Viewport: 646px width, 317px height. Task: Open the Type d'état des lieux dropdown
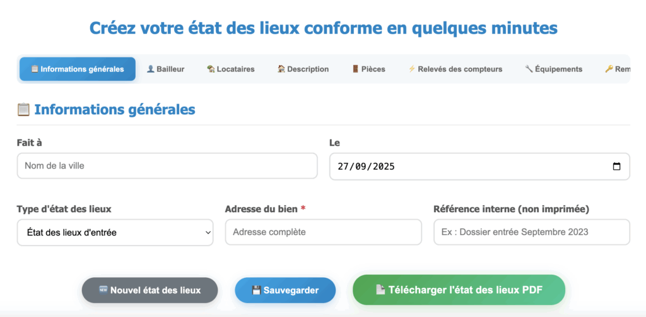115,232
